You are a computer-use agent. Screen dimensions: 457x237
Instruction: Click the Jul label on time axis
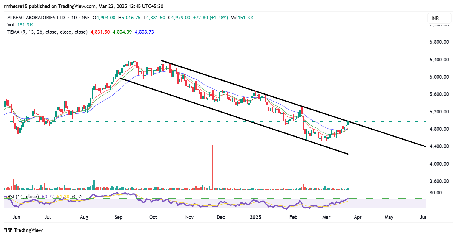point(47,217)
